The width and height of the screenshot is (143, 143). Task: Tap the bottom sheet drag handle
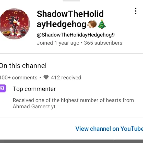[x=71, y=1]
